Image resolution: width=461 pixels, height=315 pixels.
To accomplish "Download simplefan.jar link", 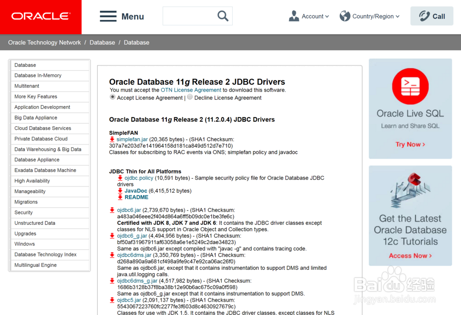I will click(132, 140).
